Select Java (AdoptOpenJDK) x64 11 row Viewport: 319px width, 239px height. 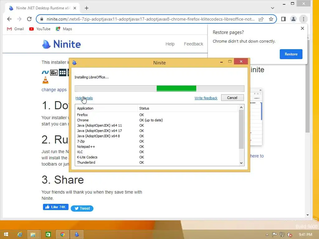coord(157,125)
